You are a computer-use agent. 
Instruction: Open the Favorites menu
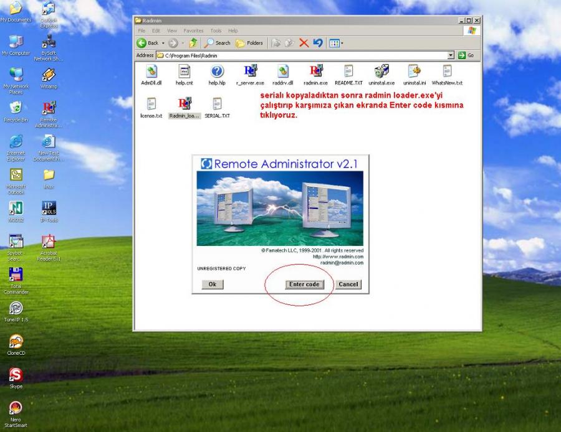(193, 31)
